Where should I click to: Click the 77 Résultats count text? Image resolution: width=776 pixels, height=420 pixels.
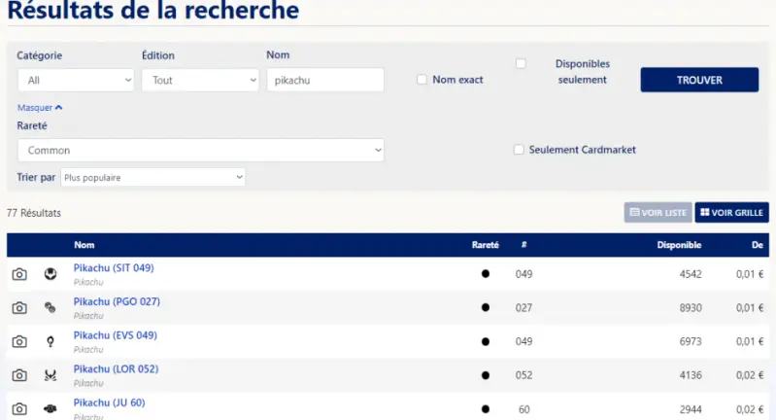[x=34, y=213]
